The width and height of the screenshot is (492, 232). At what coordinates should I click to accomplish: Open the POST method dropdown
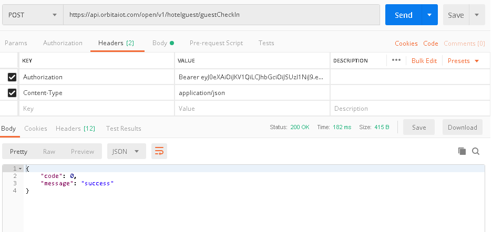tap(32, 15)
